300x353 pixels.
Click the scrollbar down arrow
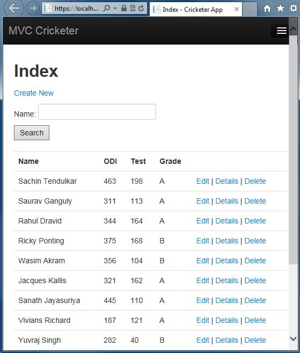(293, 338)
